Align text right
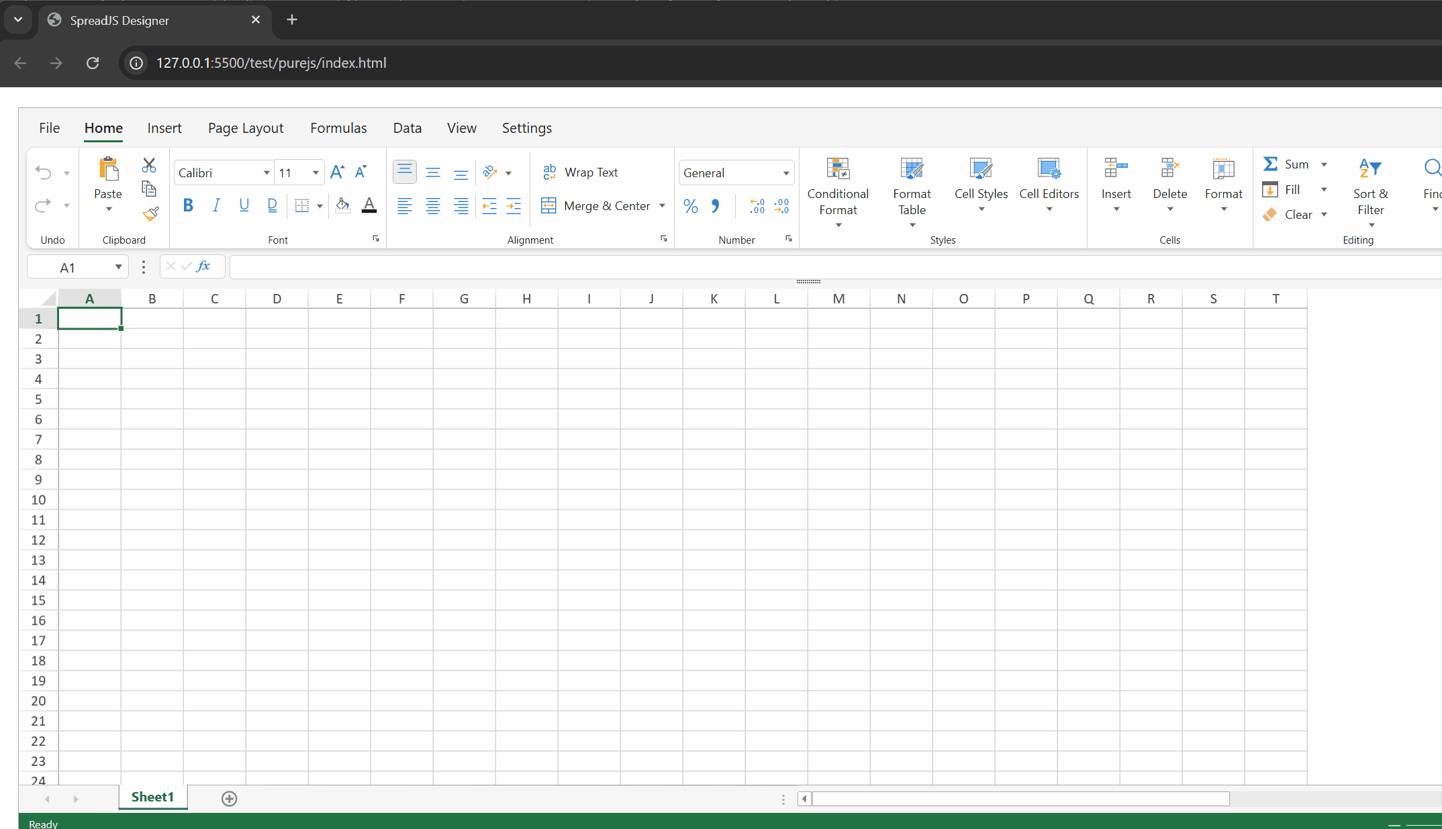This screenshot has height=829, width=1442. coord(461,206)
